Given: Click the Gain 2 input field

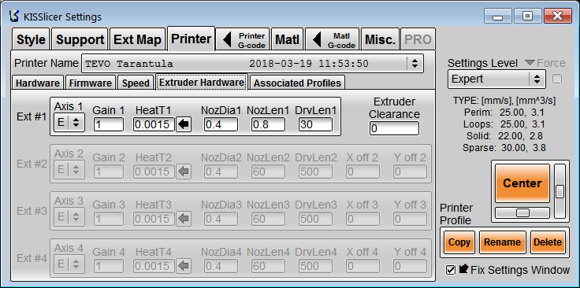Looking at the screenshot, I should [x=109, y=172].
